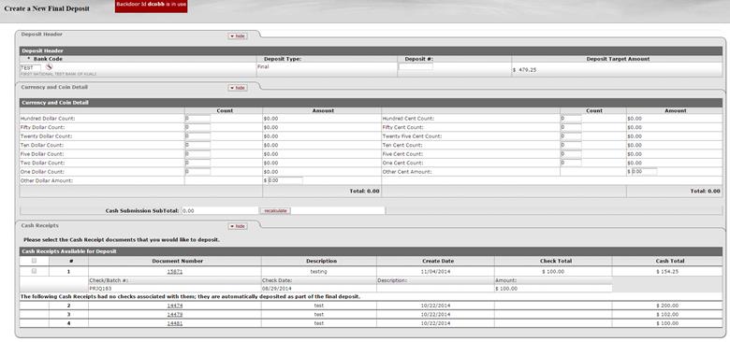The image size is (730, 342).
Task: Click the Deposit # input field
Action: (416, 67)
